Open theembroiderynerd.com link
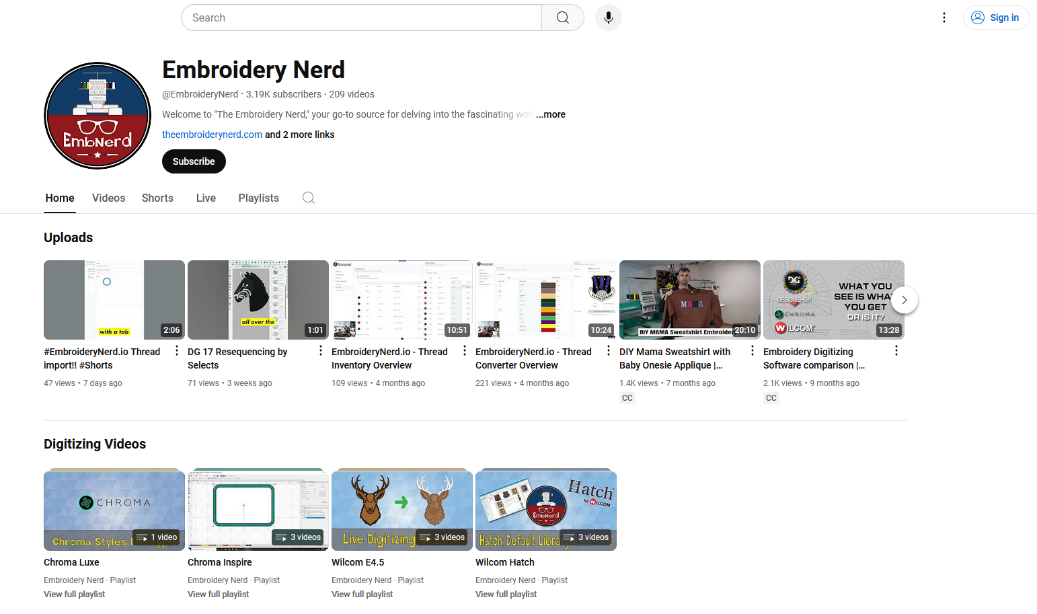Image resolution: width=1037 pixels, height=614 pixels. [x=212, y=135]
